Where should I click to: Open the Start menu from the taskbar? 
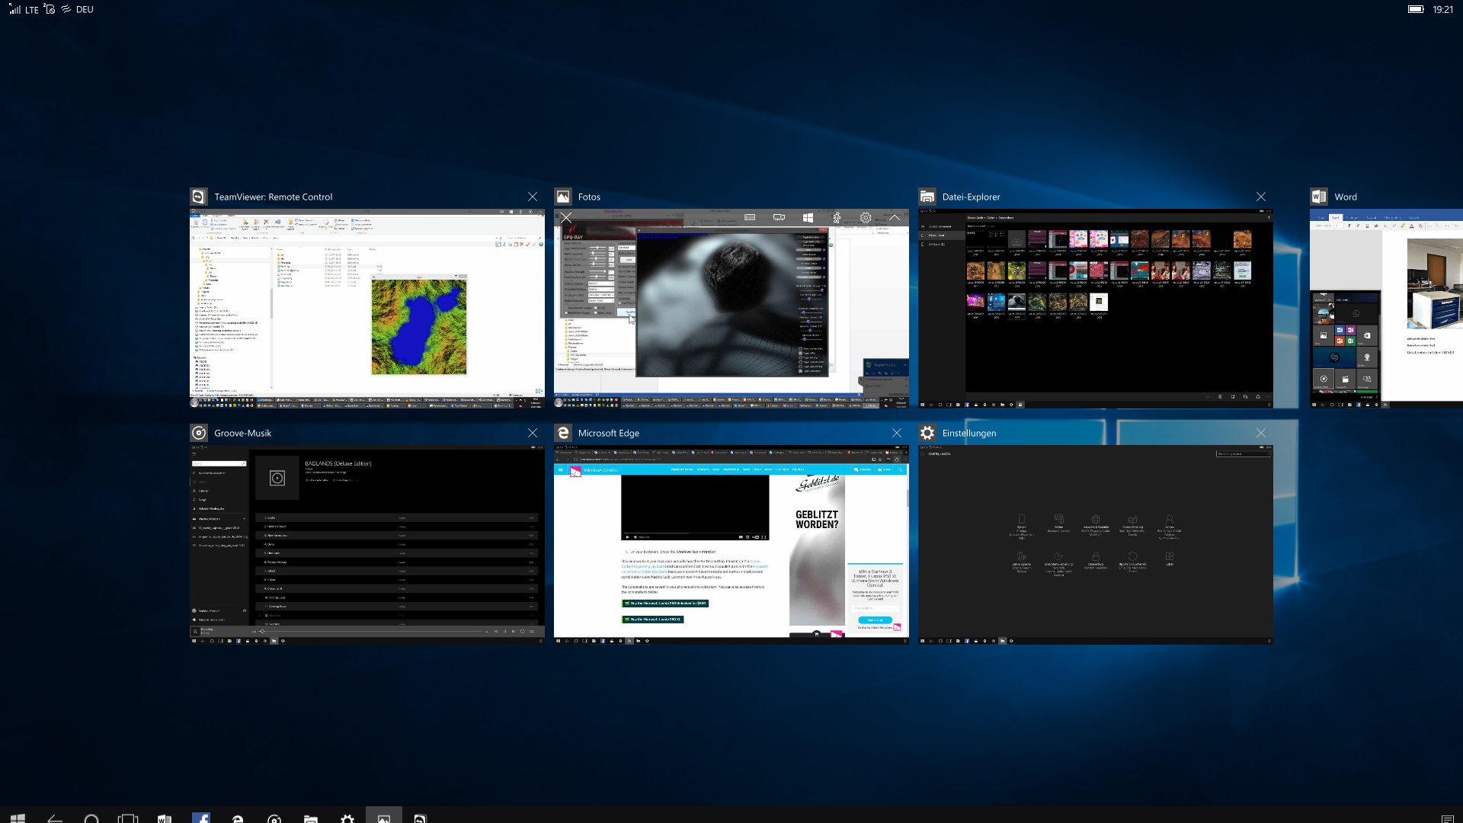18,817
